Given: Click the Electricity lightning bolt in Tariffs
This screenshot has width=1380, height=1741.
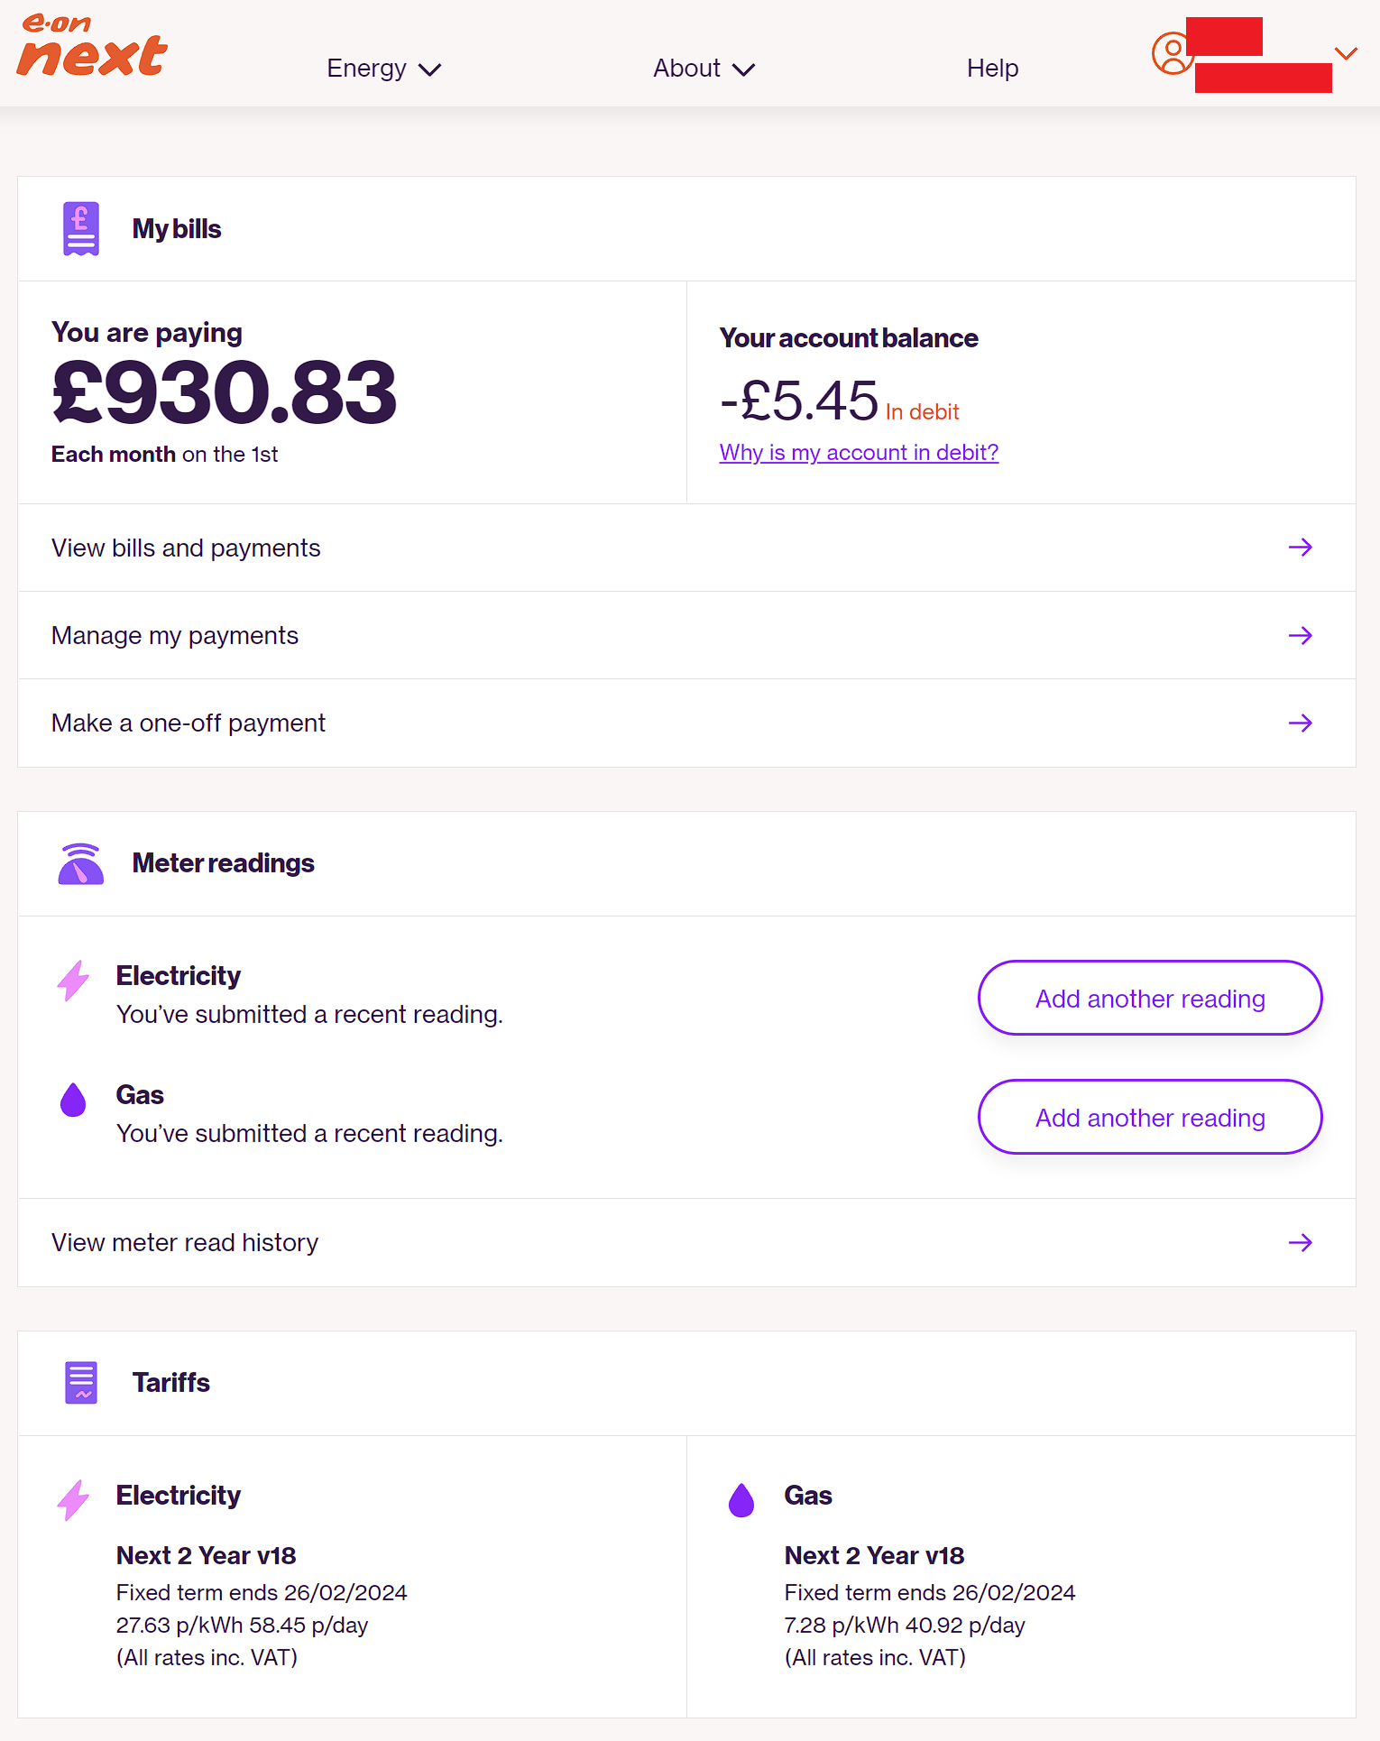Looking at the screenshot, I should point(73,1500).
